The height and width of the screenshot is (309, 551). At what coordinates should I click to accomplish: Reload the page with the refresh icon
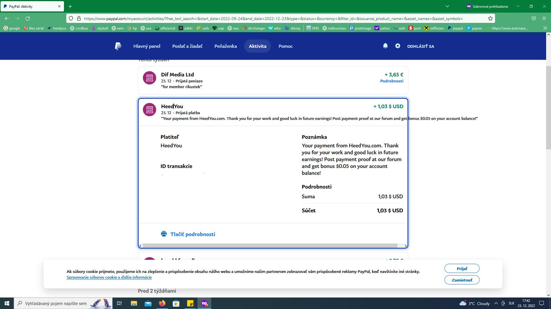tap(28, 18)
